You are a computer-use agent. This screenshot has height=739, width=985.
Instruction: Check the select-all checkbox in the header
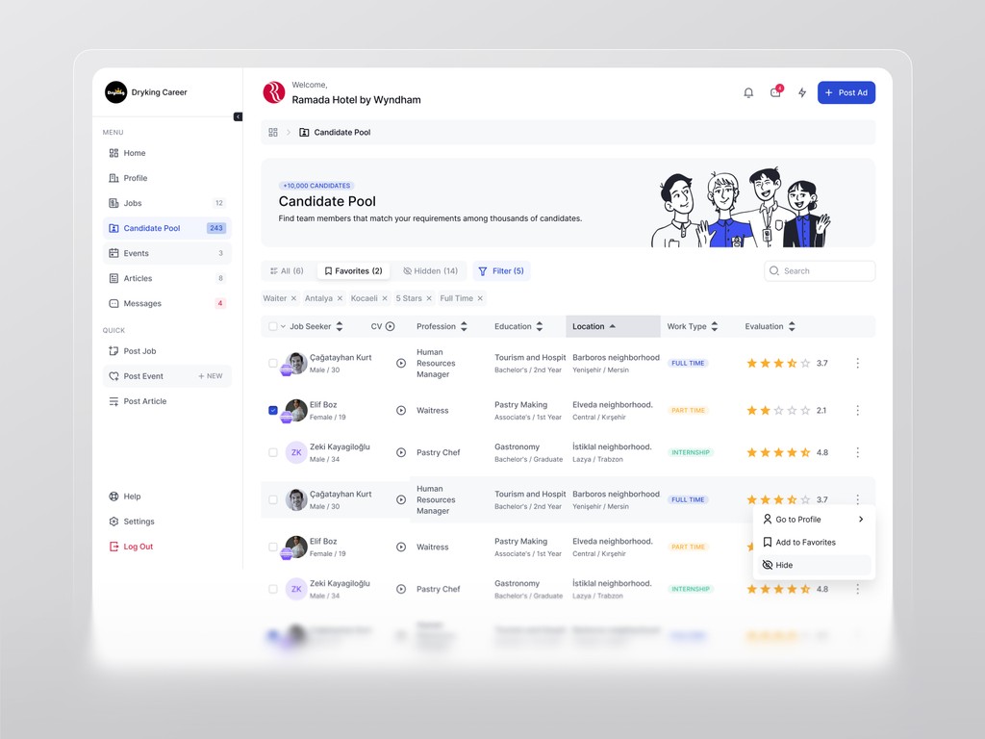[272, 326]
